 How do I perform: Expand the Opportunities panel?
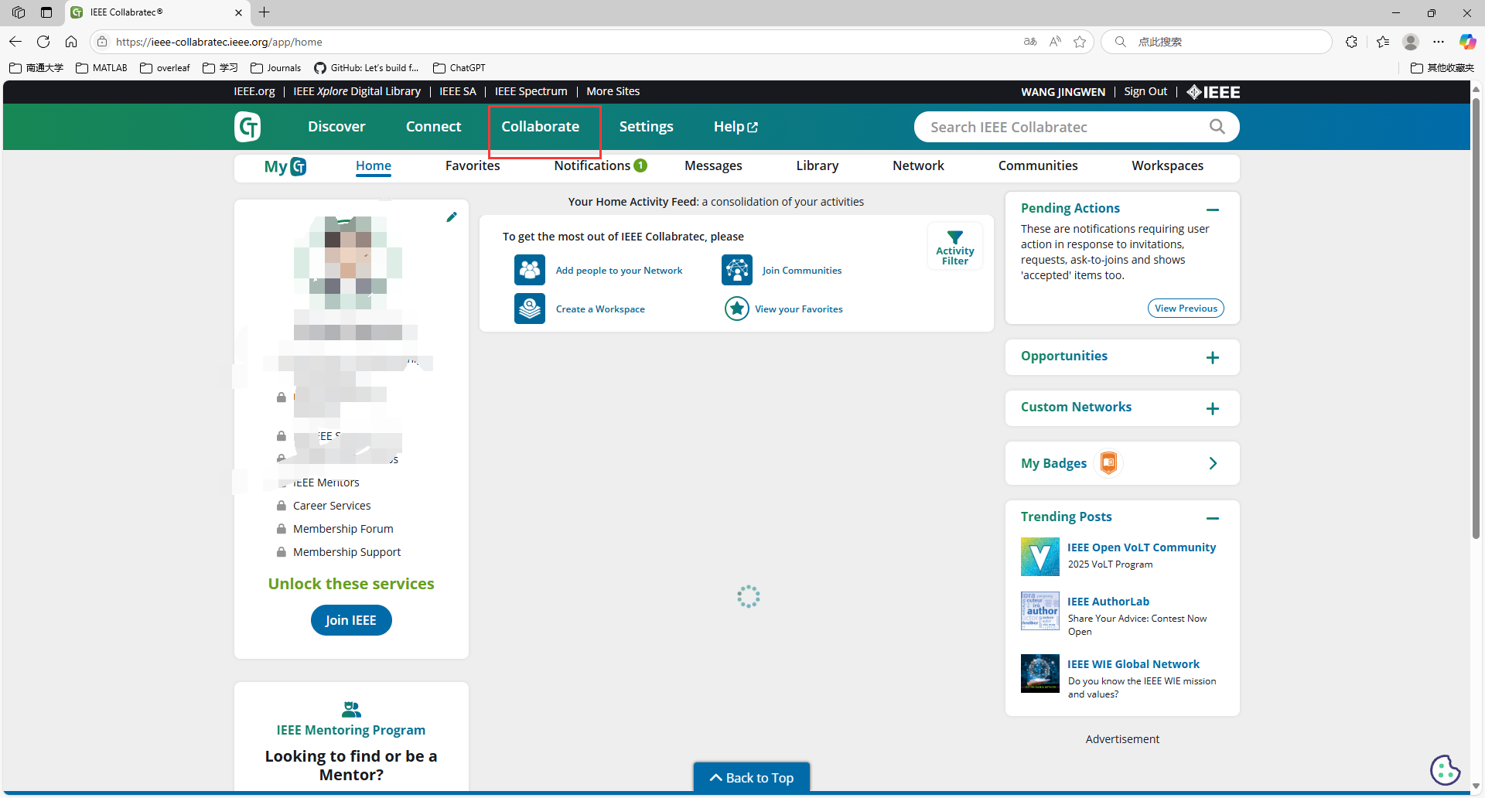[1213, 357]
